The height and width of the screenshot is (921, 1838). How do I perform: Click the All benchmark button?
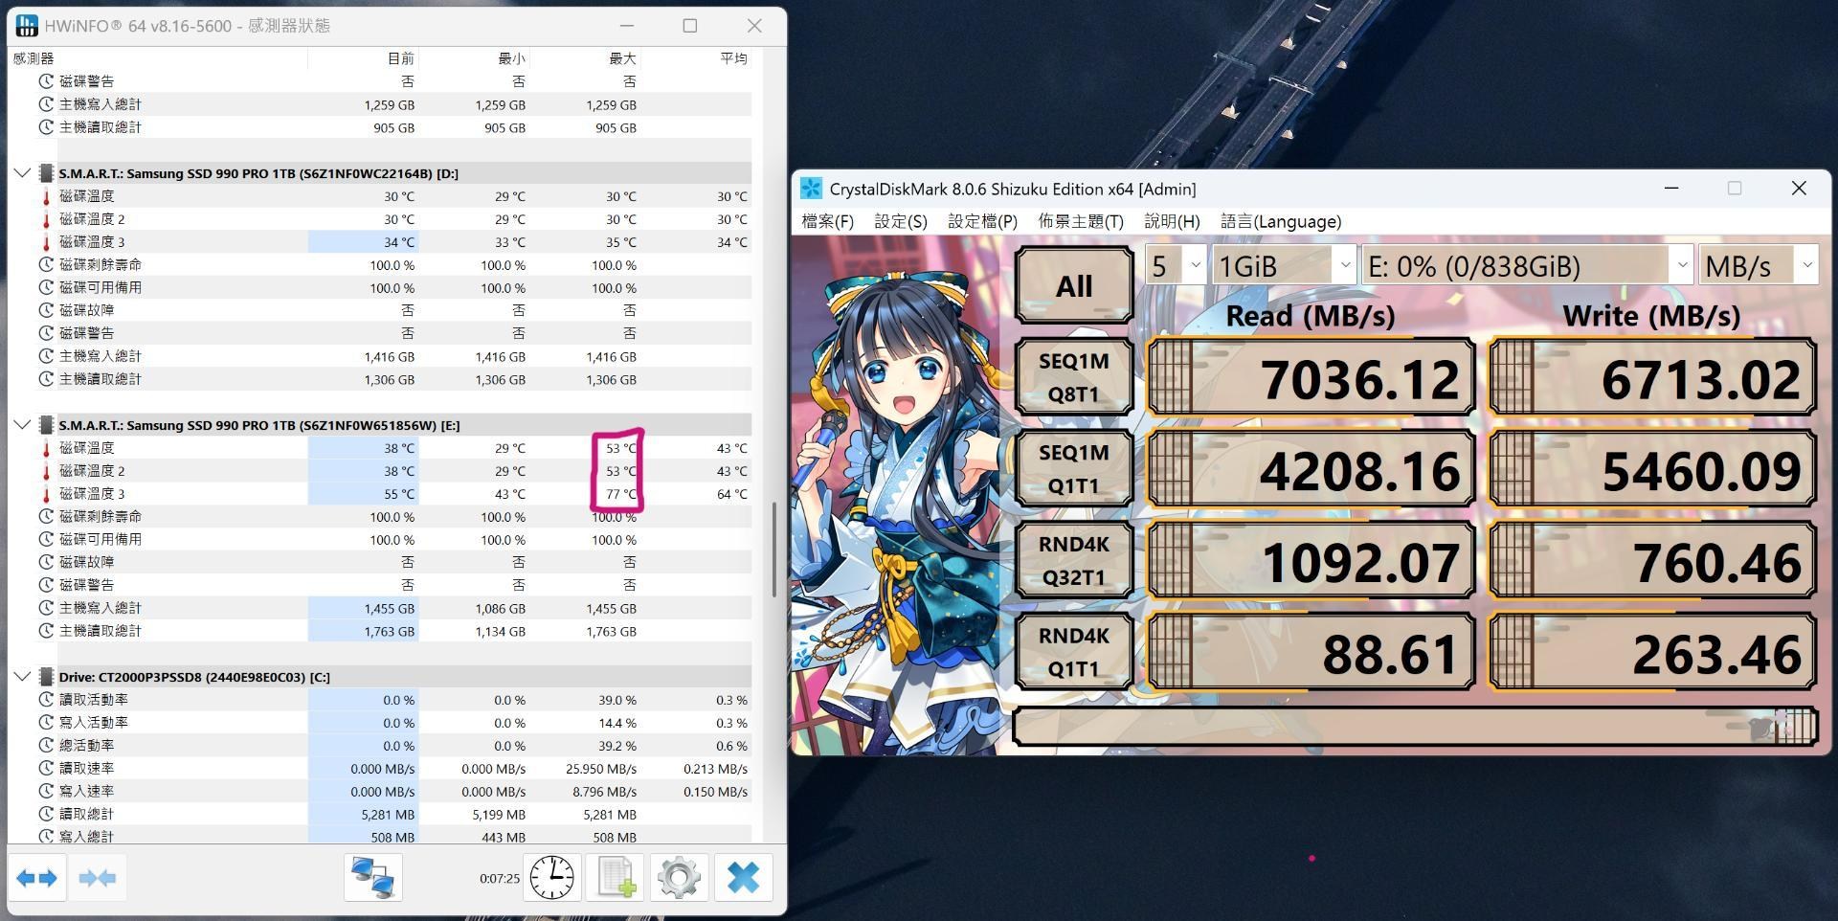[1074, 285]
